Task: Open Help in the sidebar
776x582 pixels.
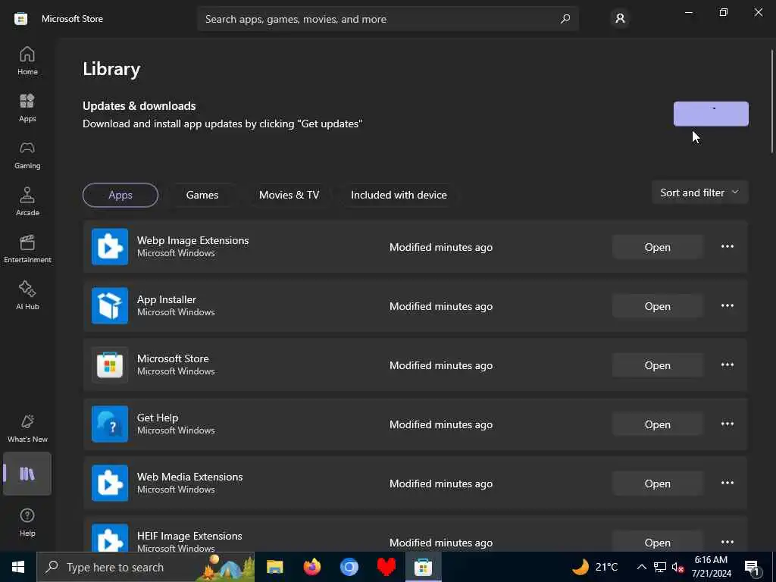Action: 27,523
